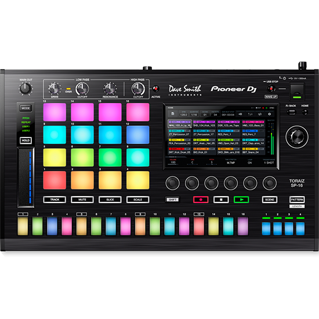
Task: Tap the BPM 128.0 field on screen
Action: pos(183,114)
